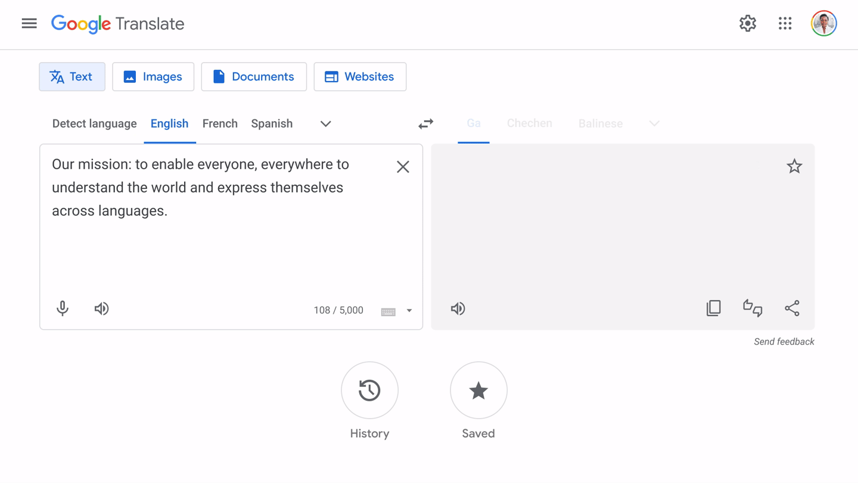This screenshot has width=858, height=483.
Task: Open the input tools dropdown arrow
Action: pos(409,311)
